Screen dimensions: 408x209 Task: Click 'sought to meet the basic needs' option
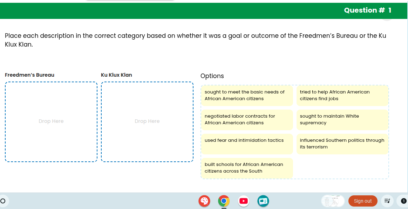pos(247,95)
